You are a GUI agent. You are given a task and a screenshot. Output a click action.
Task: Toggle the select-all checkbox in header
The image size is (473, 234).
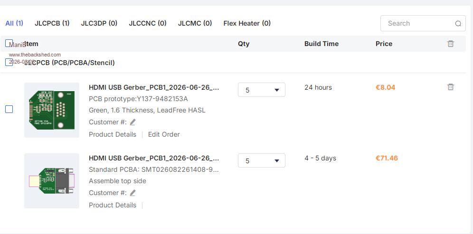9,43
